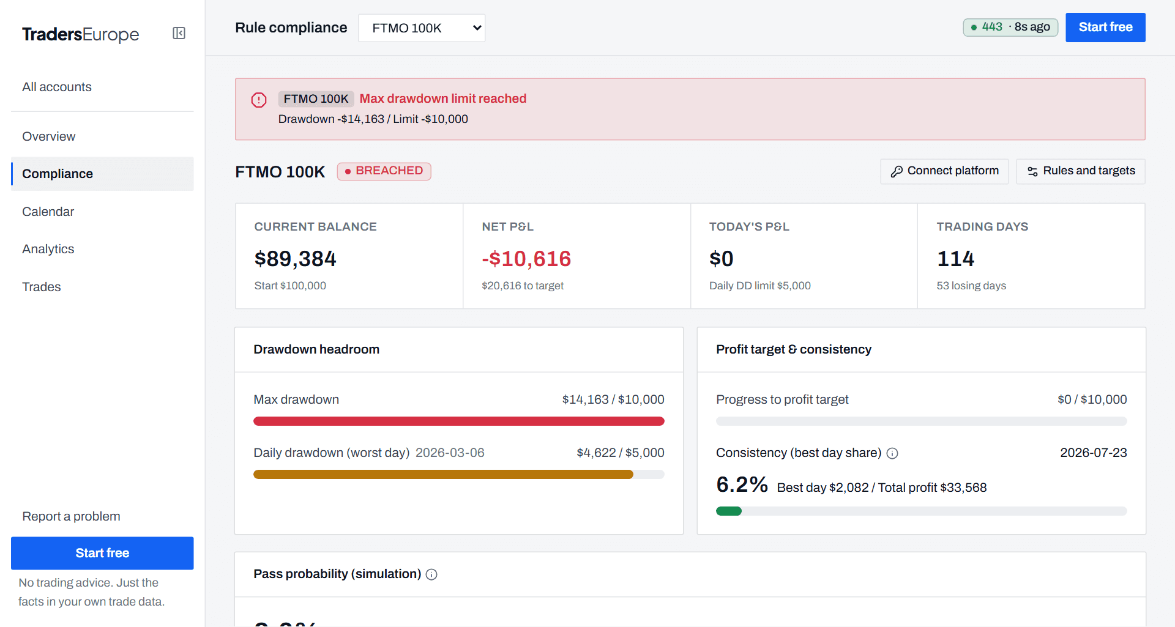The width and height of the screenshot is (1175, 627).
Task: Open Connect platform
Action: (x=944, y=171)
